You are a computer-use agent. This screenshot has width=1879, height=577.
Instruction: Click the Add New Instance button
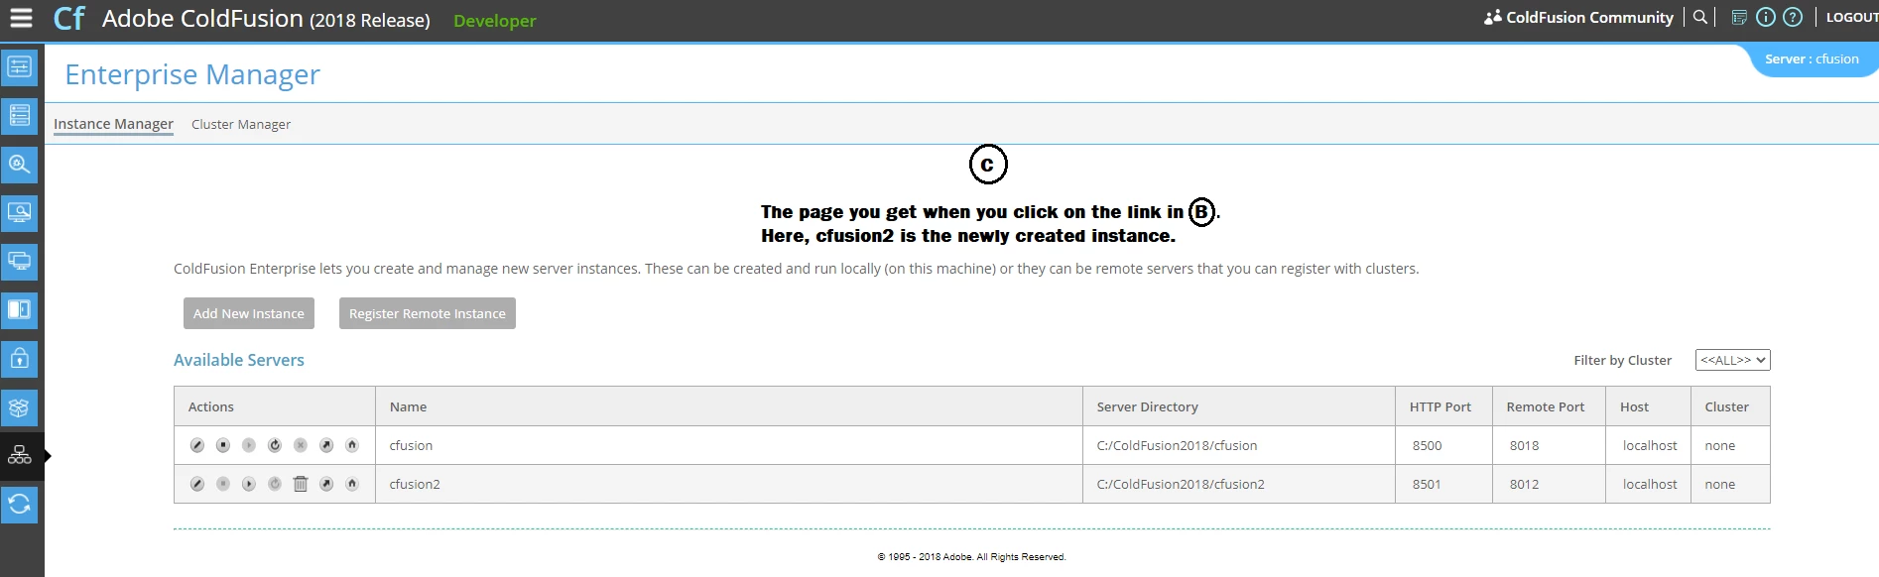click(x=249, y=313)
